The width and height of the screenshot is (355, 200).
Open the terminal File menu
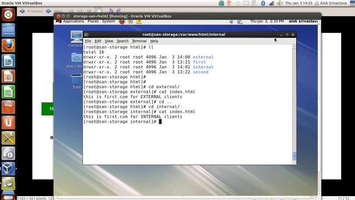(x=88, y=41)
